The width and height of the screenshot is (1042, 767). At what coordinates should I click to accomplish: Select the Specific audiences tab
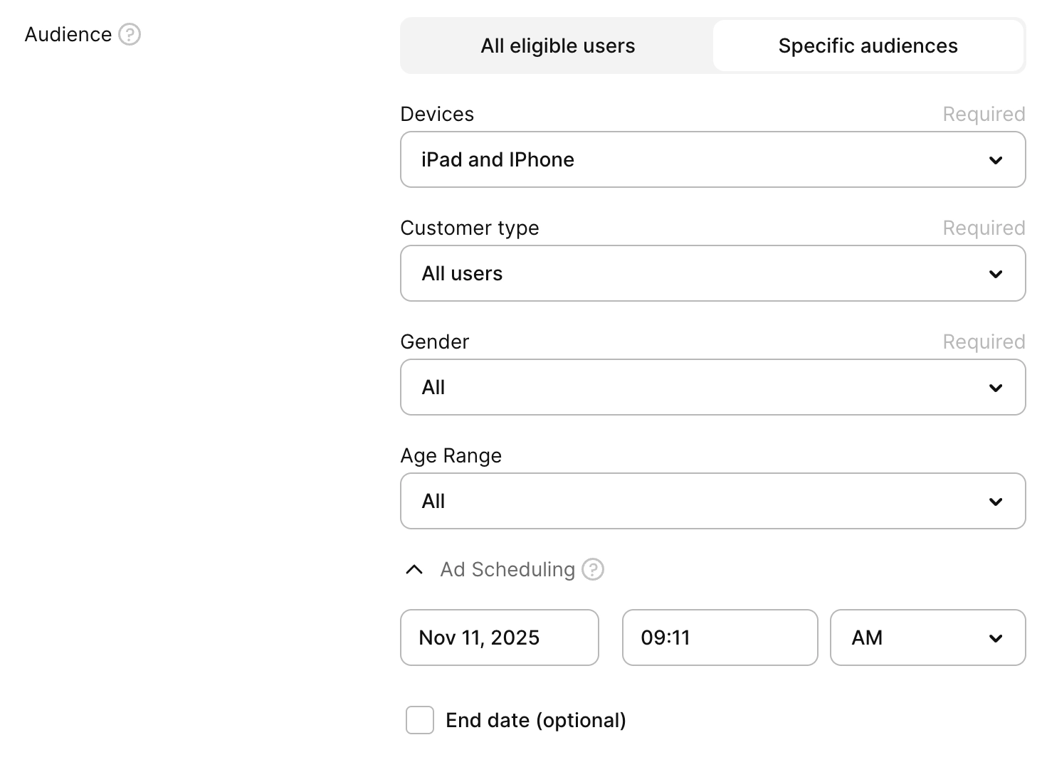(868, 46)
